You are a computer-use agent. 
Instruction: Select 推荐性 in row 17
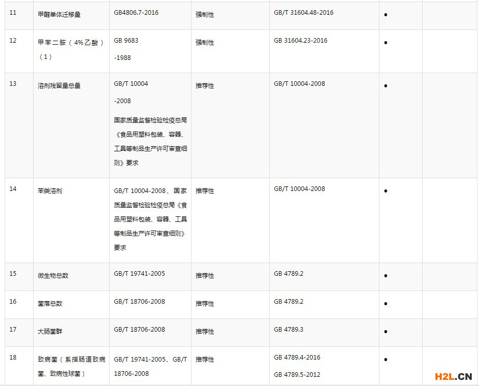205,332
